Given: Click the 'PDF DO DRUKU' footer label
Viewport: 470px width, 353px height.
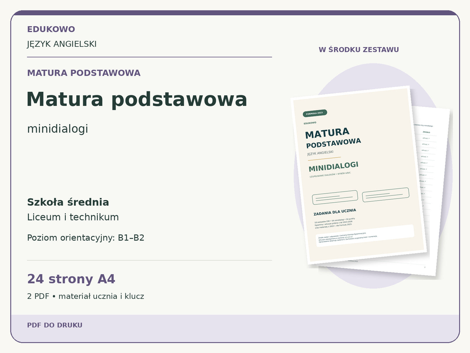Looking at the screenshot, I should [x=55, y=325].
